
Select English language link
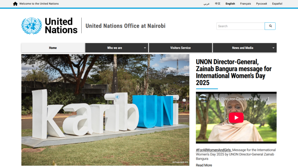pos(230,3)
